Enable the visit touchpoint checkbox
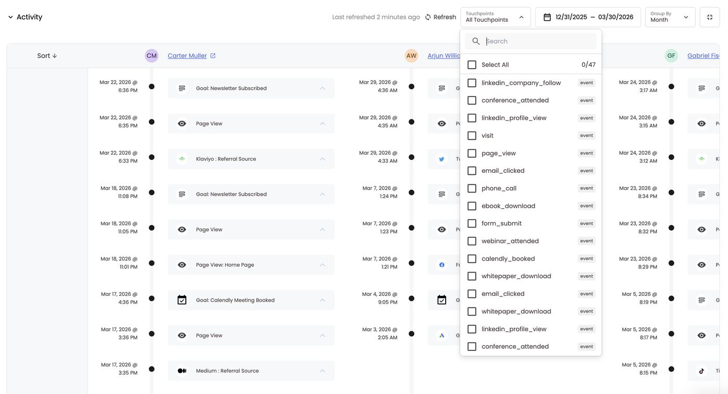Image resolution: width=728 pixels, height=394 pixels. pos(472,135)
